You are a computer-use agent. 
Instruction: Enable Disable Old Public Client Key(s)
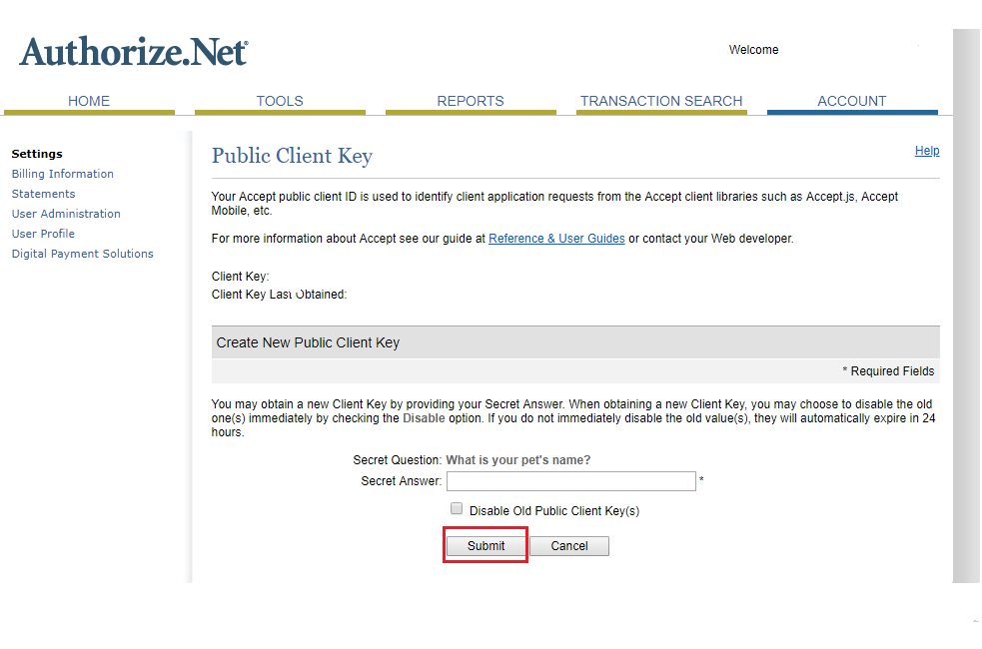[x=457, y=508]
